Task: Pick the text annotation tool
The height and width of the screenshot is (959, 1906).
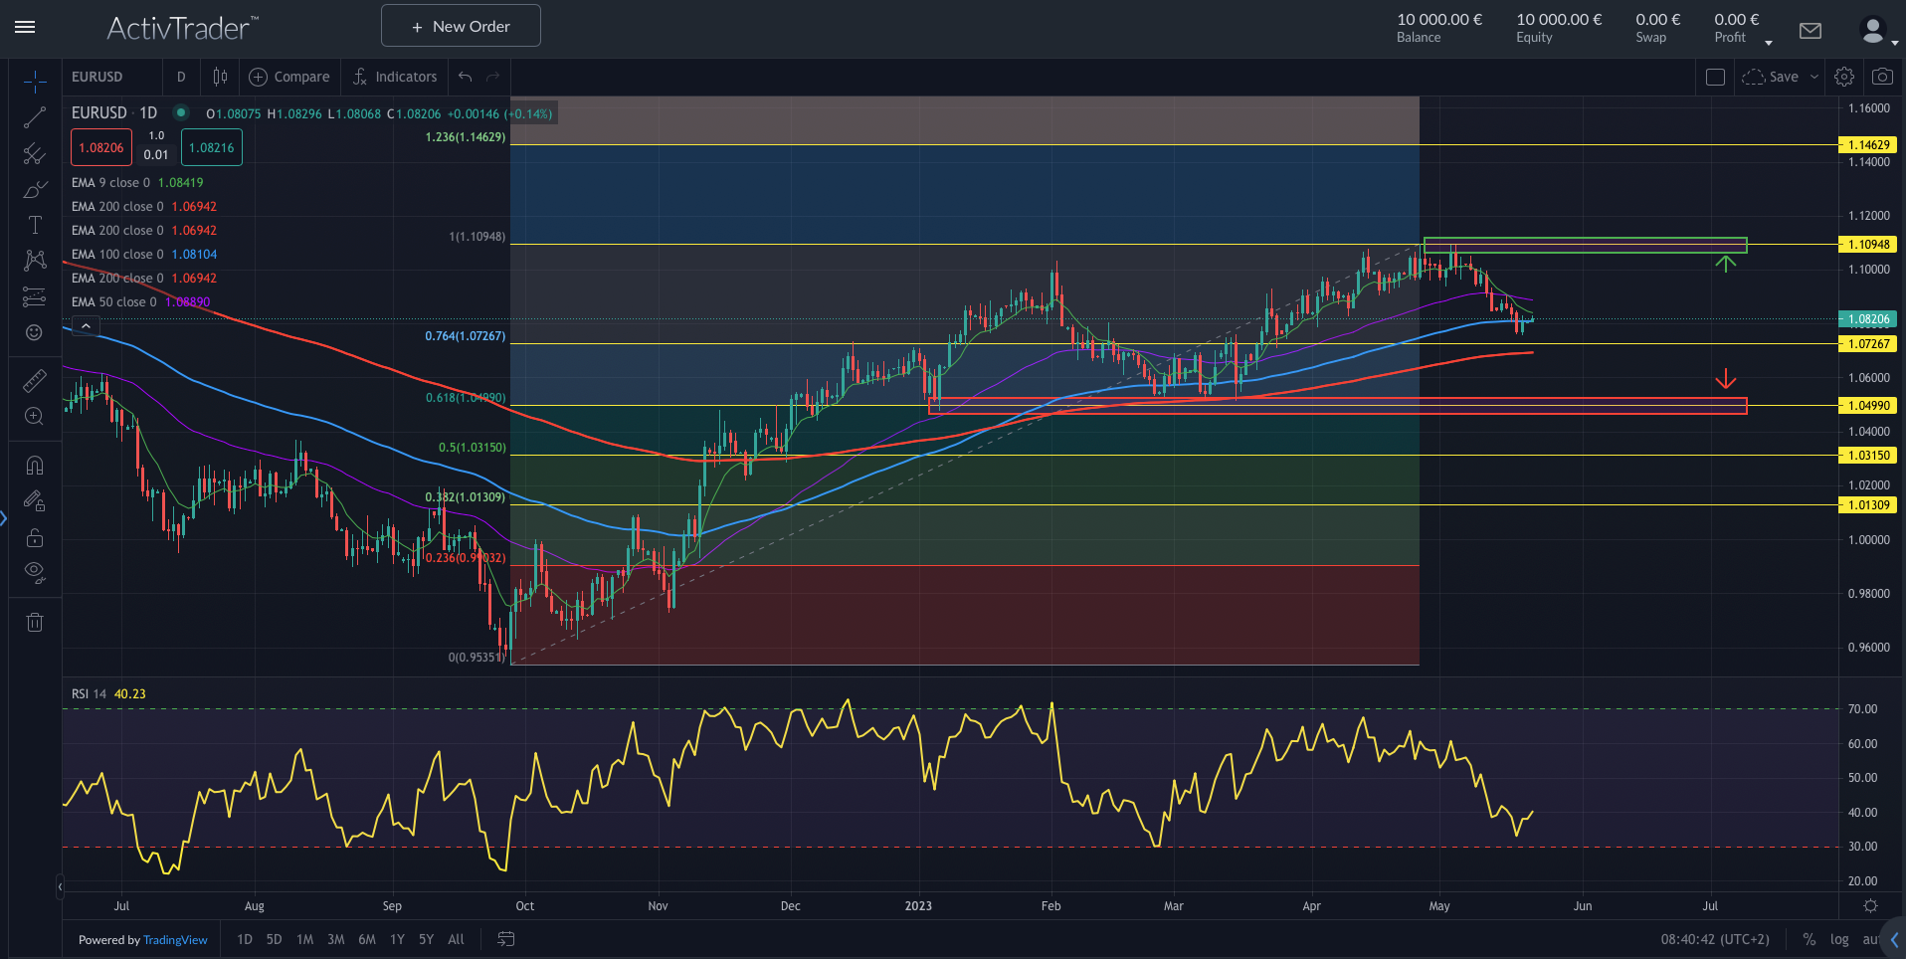Action: [x=35, y=224]
